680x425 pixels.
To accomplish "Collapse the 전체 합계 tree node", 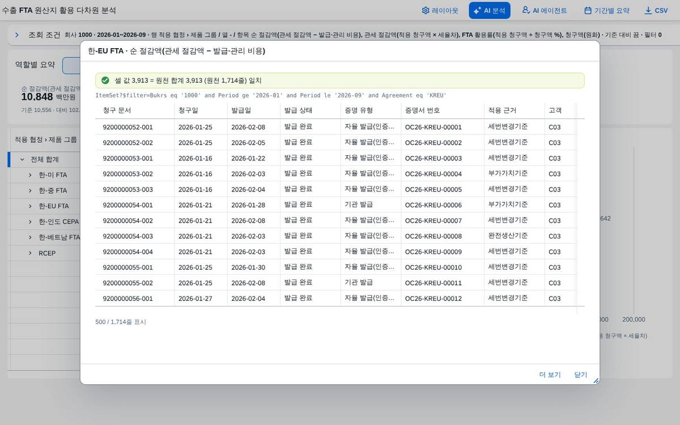I will click(x=22, y=159).
